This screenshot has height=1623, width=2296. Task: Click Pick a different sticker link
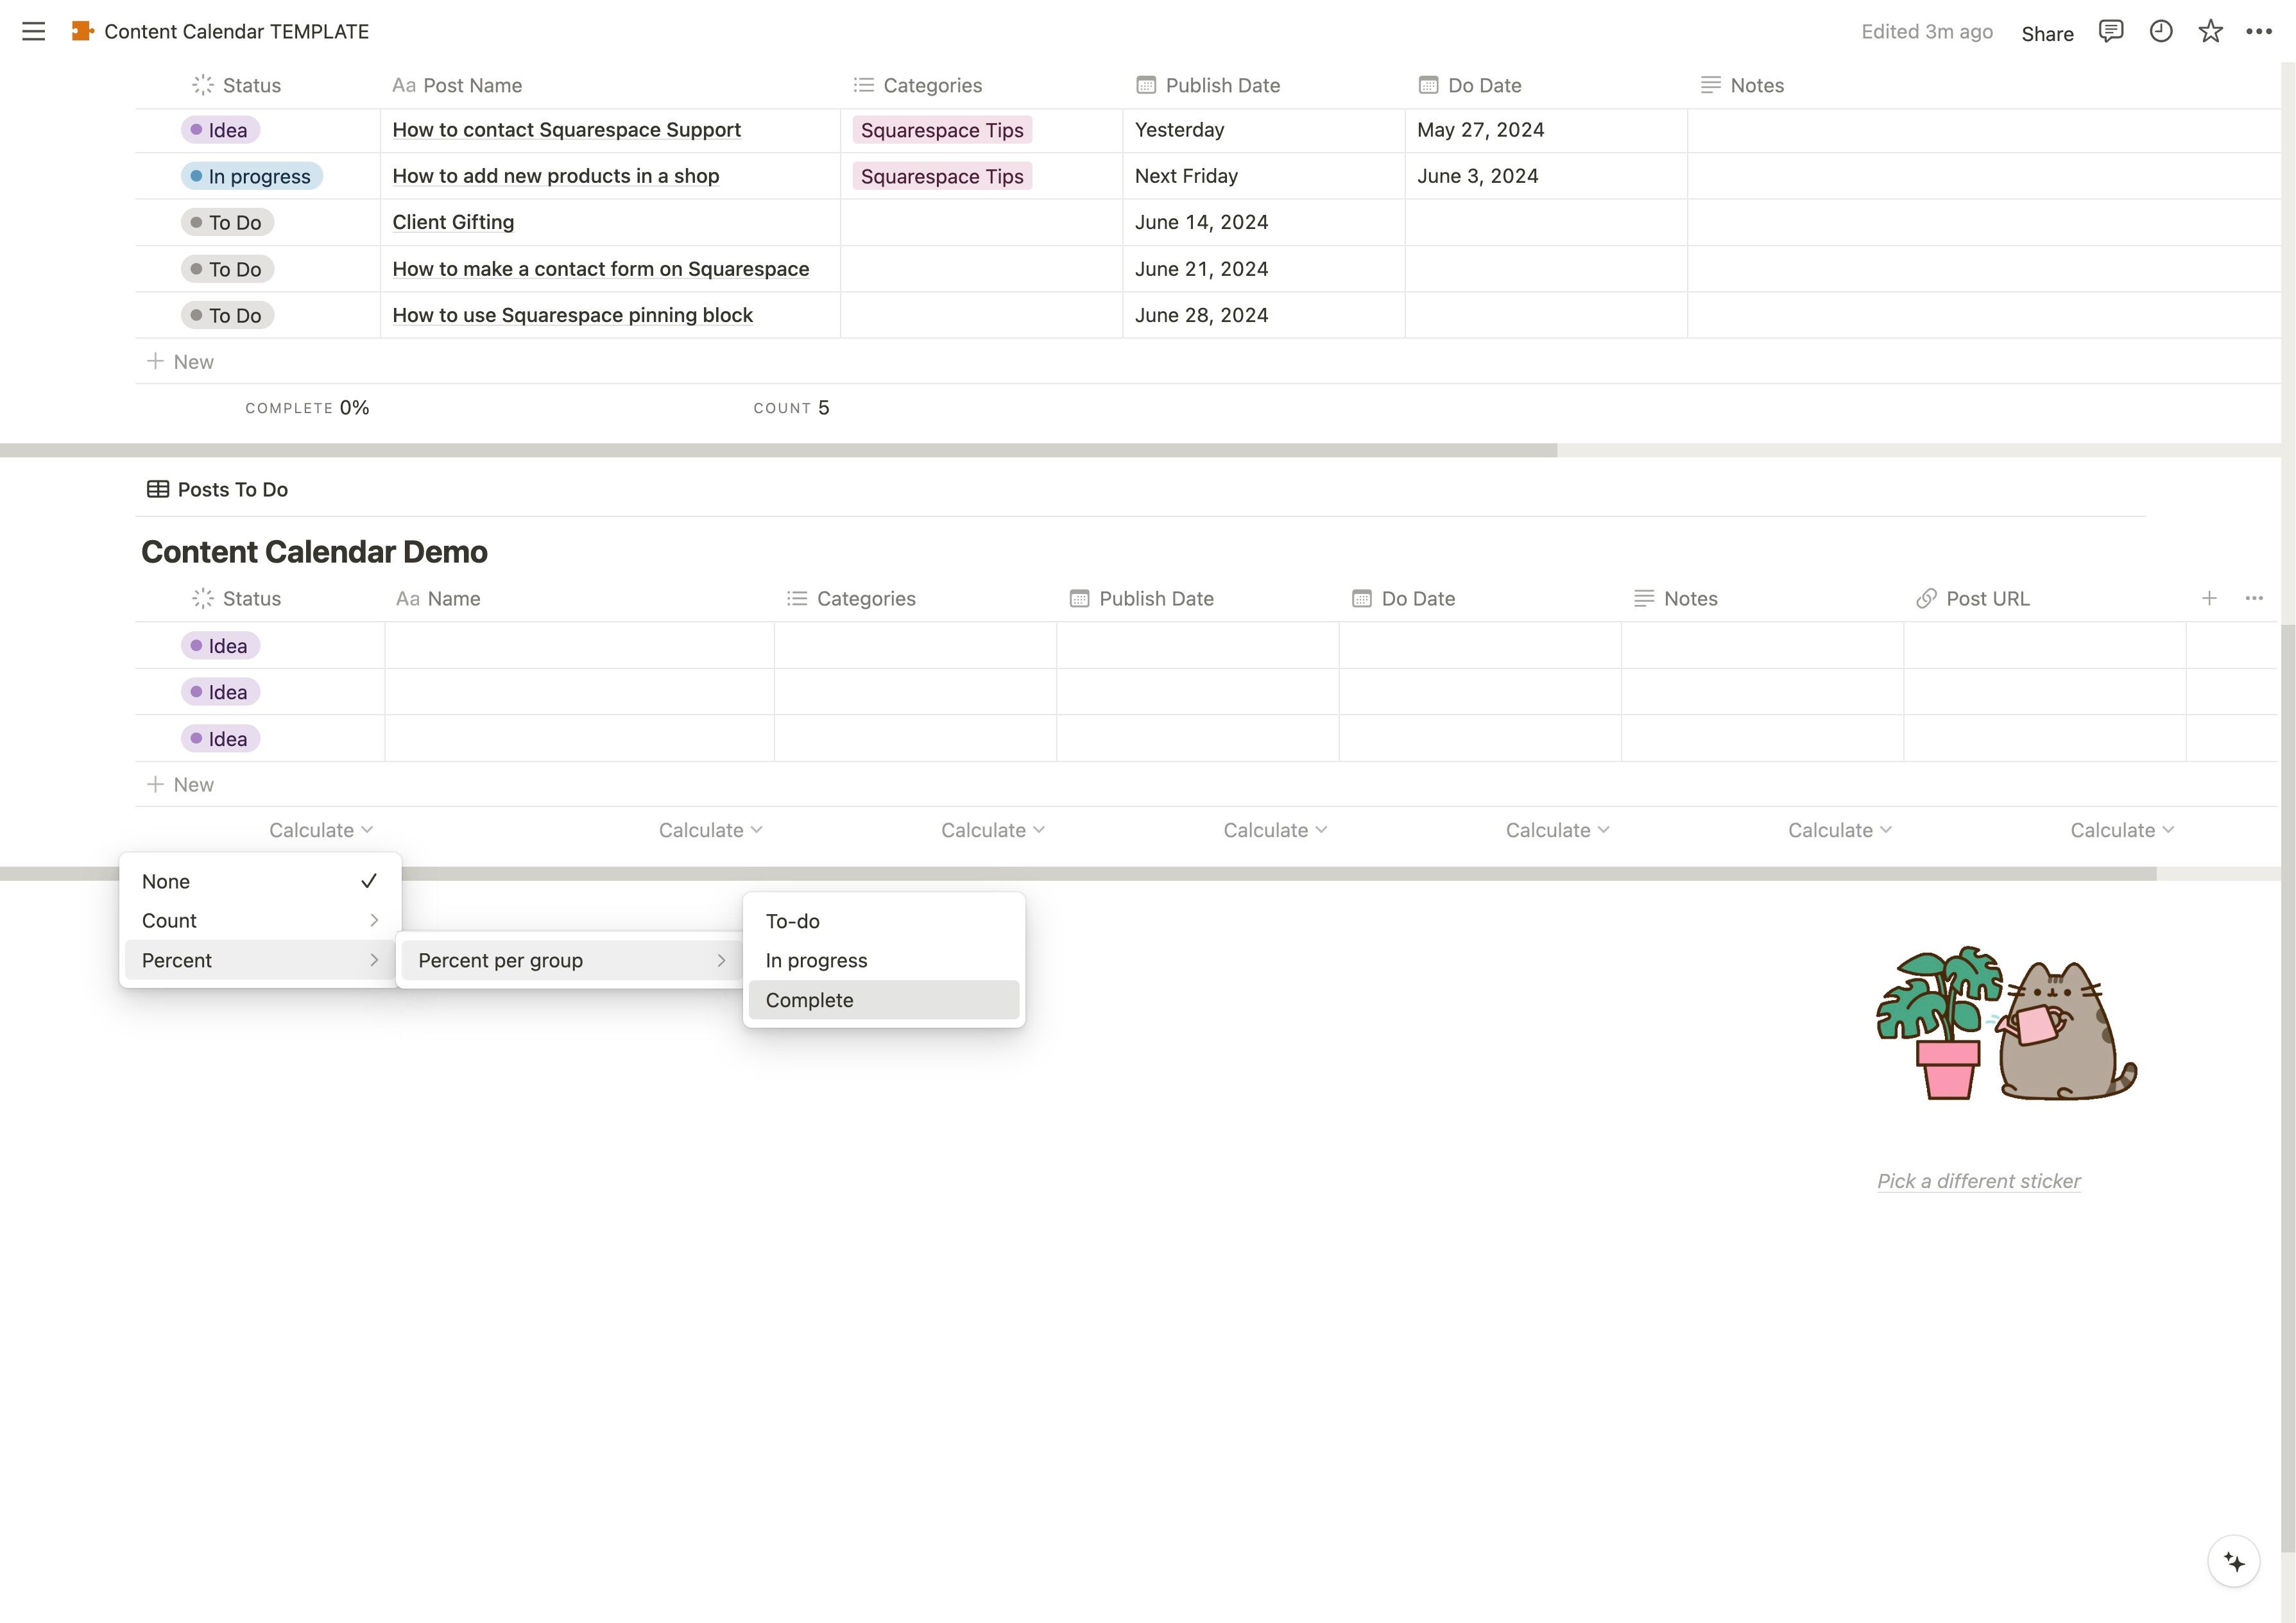tap(1978, 1181)
